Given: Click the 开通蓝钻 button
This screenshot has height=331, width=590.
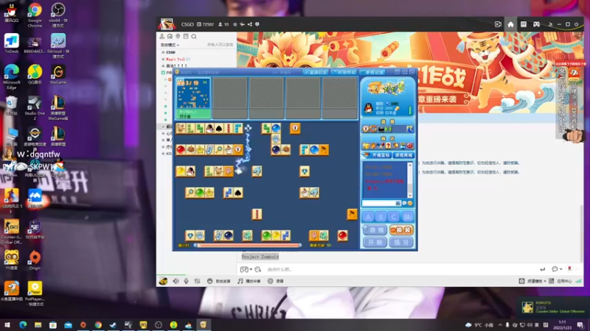Looking at the screenshot, I should coord(377,155).
